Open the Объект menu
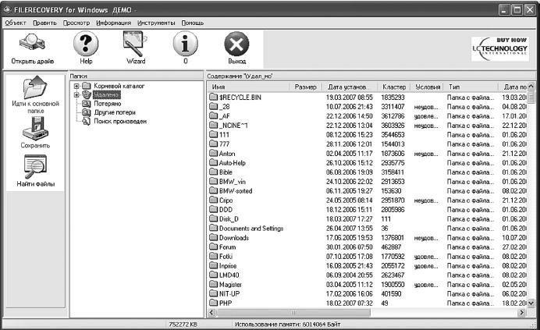 pyautogui.click(x=16, y=23)
